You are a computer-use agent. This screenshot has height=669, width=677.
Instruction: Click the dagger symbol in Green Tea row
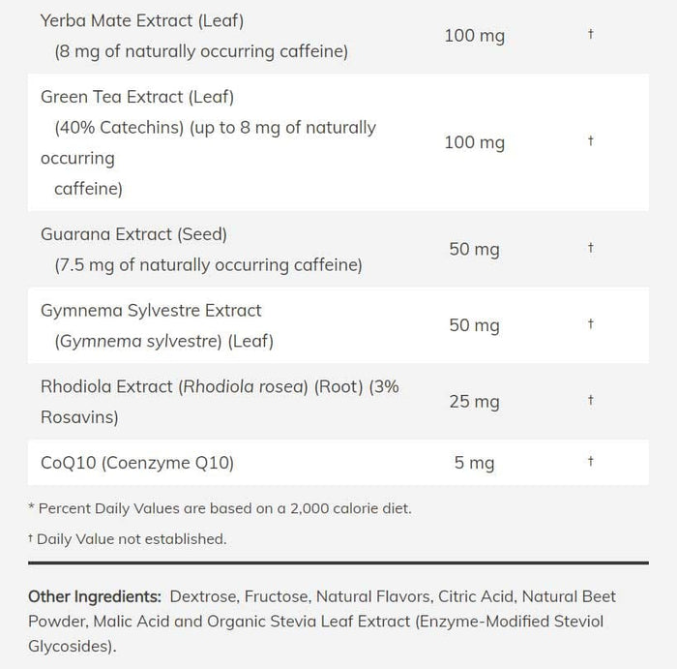tap(590, 141)
